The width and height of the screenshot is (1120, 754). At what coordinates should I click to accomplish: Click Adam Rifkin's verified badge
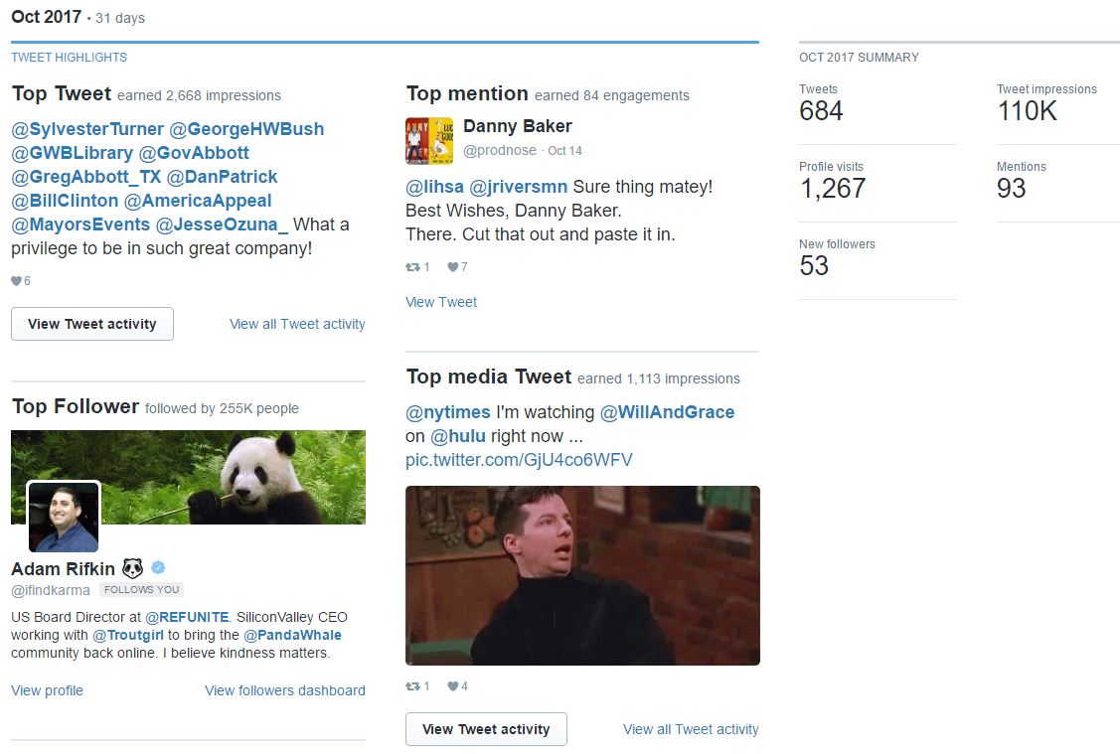tap(158, 568)
